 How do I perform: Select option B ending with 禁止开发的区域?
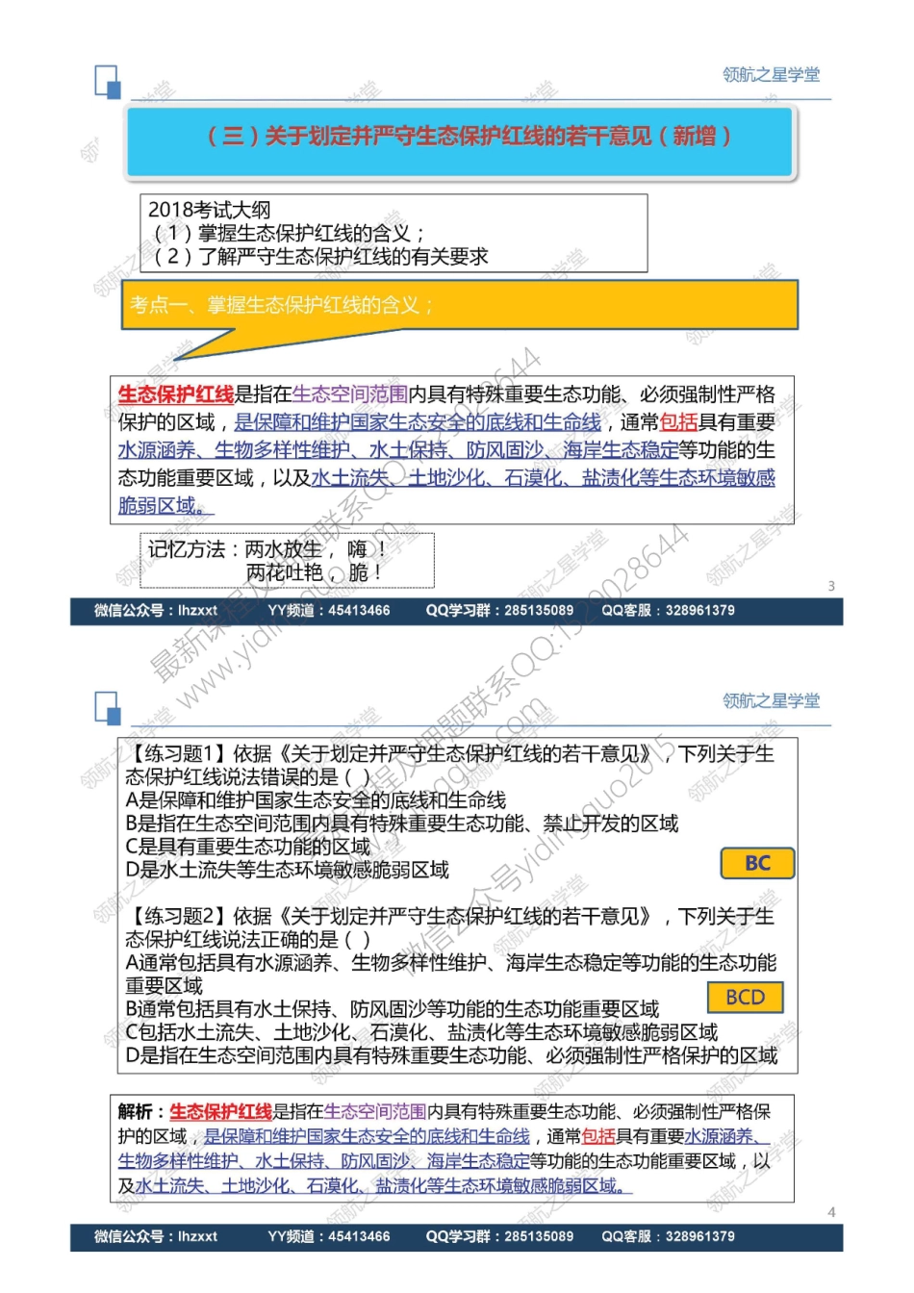tap(402, 824)
